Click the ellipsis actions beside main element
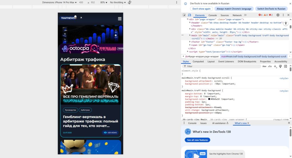The width and height of the screenshot is (292, 158). pos(182,35)
